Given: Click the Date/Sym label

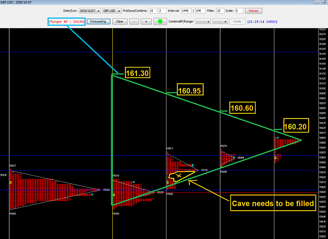Looking at the screenshot, I should tap(70, 10).
